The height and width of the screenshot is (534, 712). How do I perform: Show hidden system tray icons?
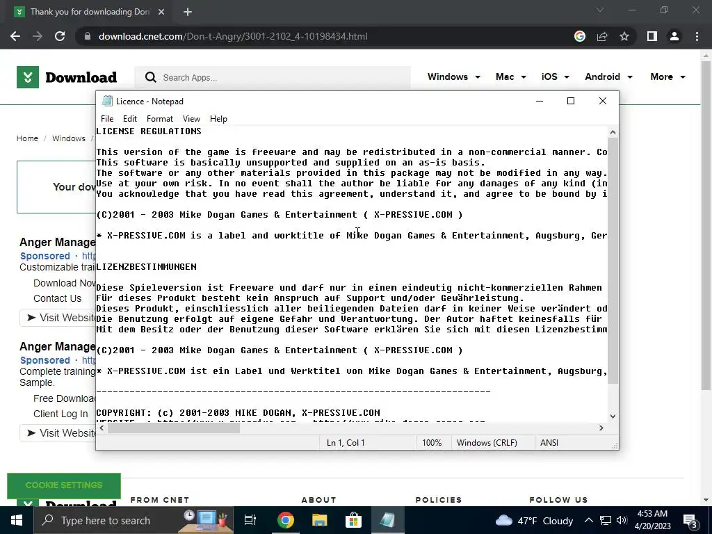pos(588,520)
